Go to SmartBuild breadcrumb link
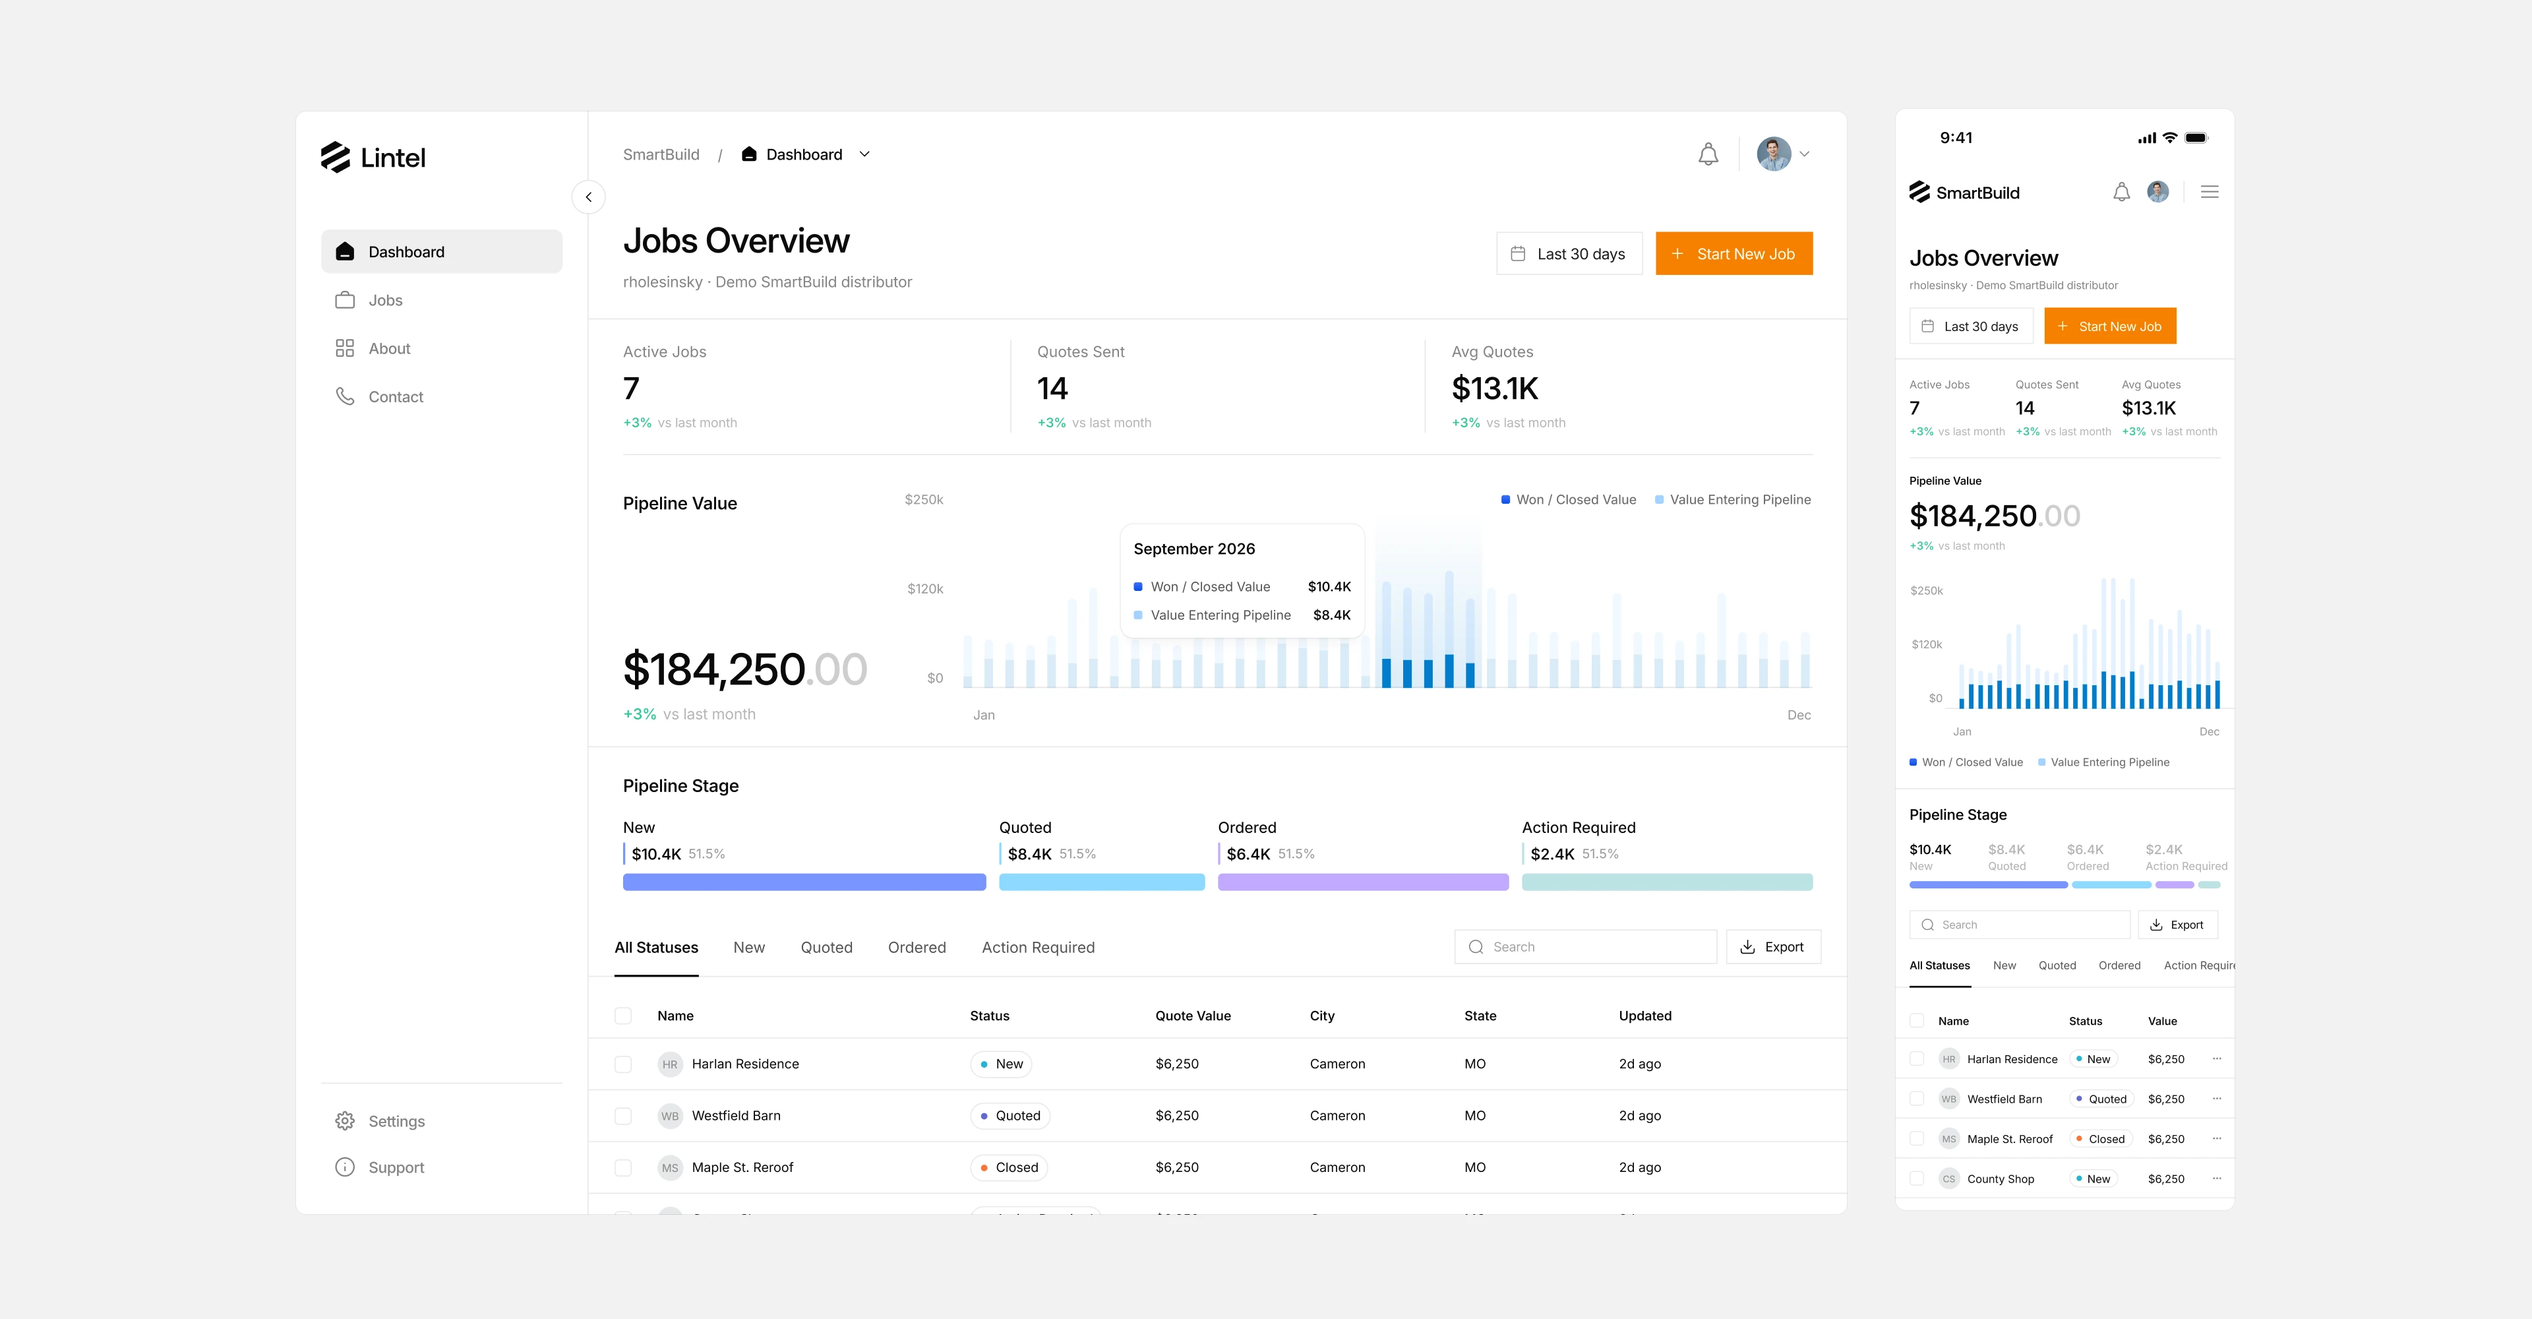This screenshot has width=2532, height=1319. click(661, 154)
